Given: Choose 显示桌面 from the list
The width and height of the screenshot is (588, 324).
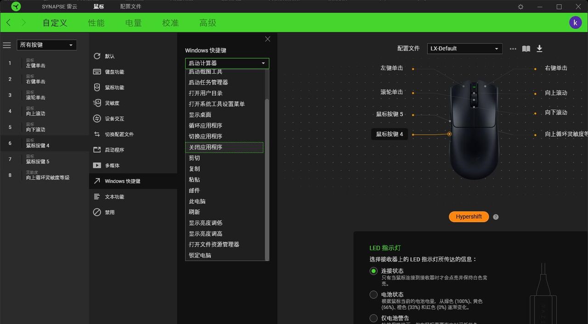Looking at the screenshot, I should click(x=225, y=115).
